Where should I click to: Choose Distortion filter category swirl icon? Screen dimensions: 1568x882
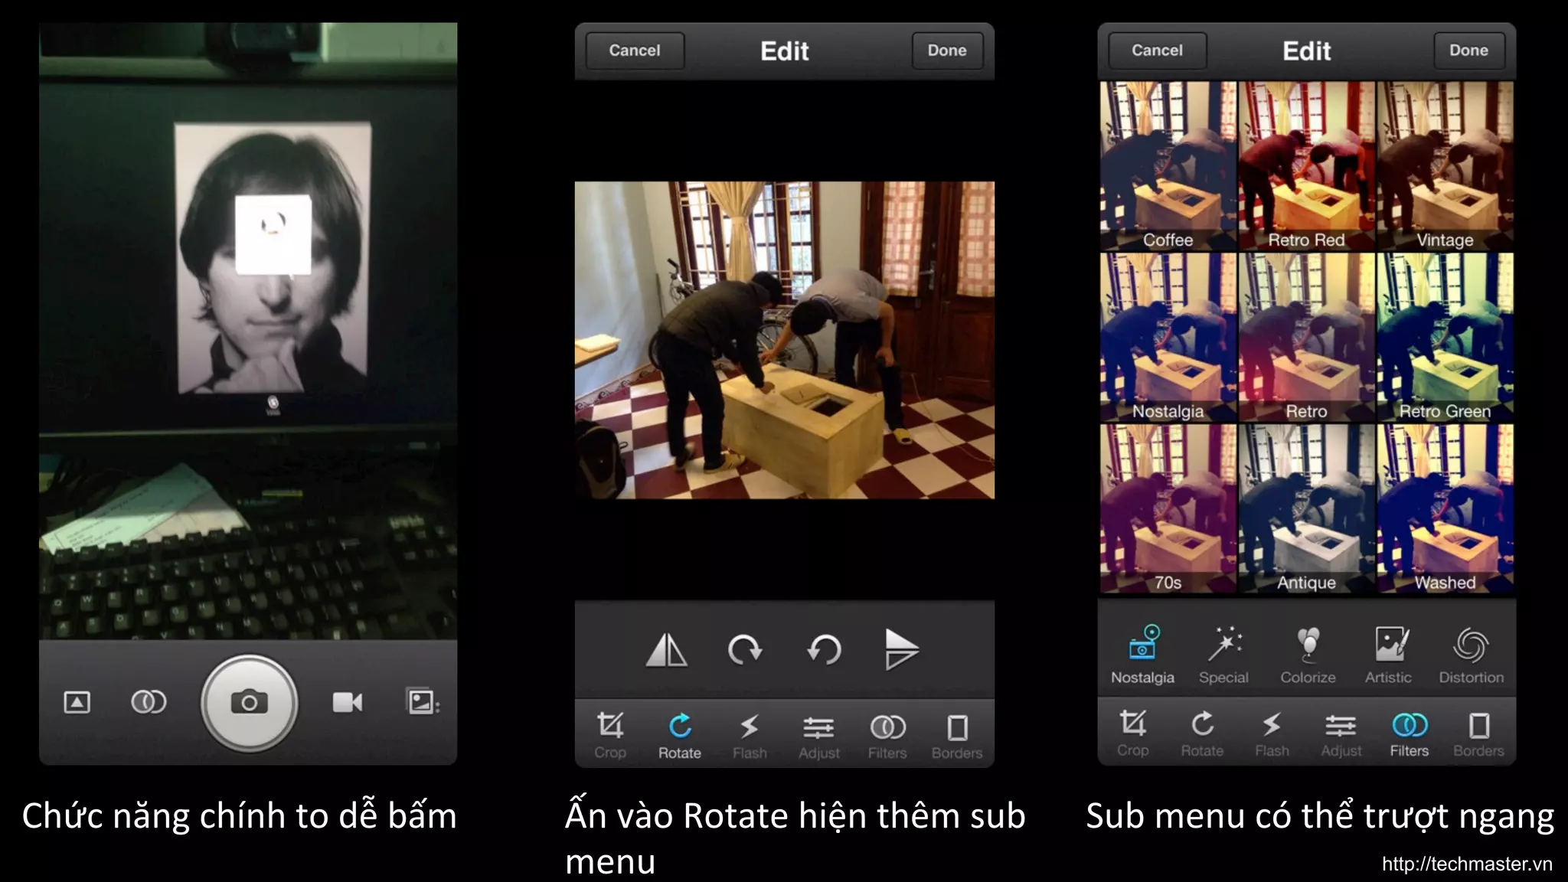click(x=1471, y=655)
